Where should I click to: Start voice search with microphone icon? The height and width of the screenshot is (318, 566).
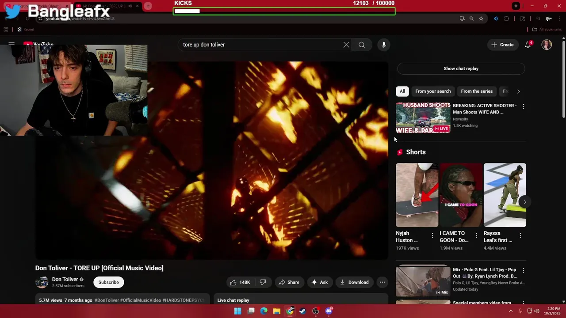point(384,45)
